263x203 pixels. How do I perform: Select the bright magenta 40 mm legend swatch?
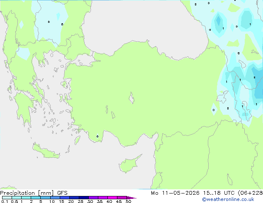[x=112, y=198]
